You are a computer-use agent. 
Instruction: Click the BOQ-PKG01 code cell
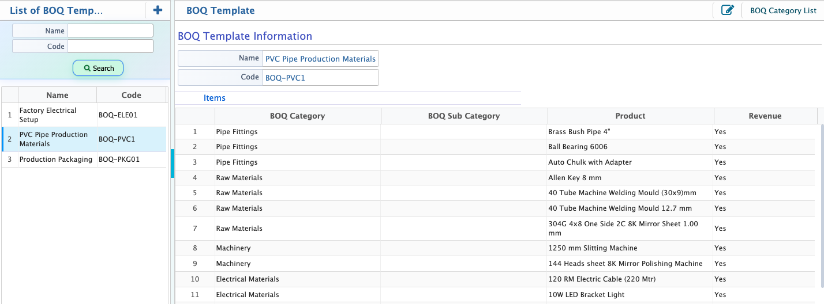click(132, 159)
